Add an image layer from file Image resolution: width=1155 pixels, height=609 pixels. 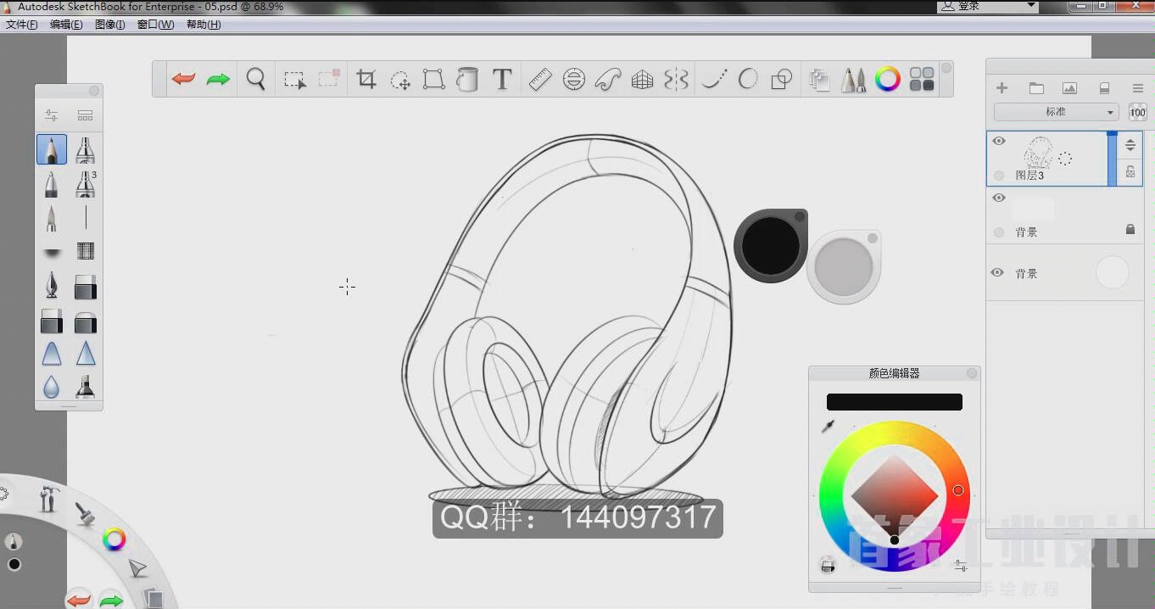click(x=1069, y=88)
